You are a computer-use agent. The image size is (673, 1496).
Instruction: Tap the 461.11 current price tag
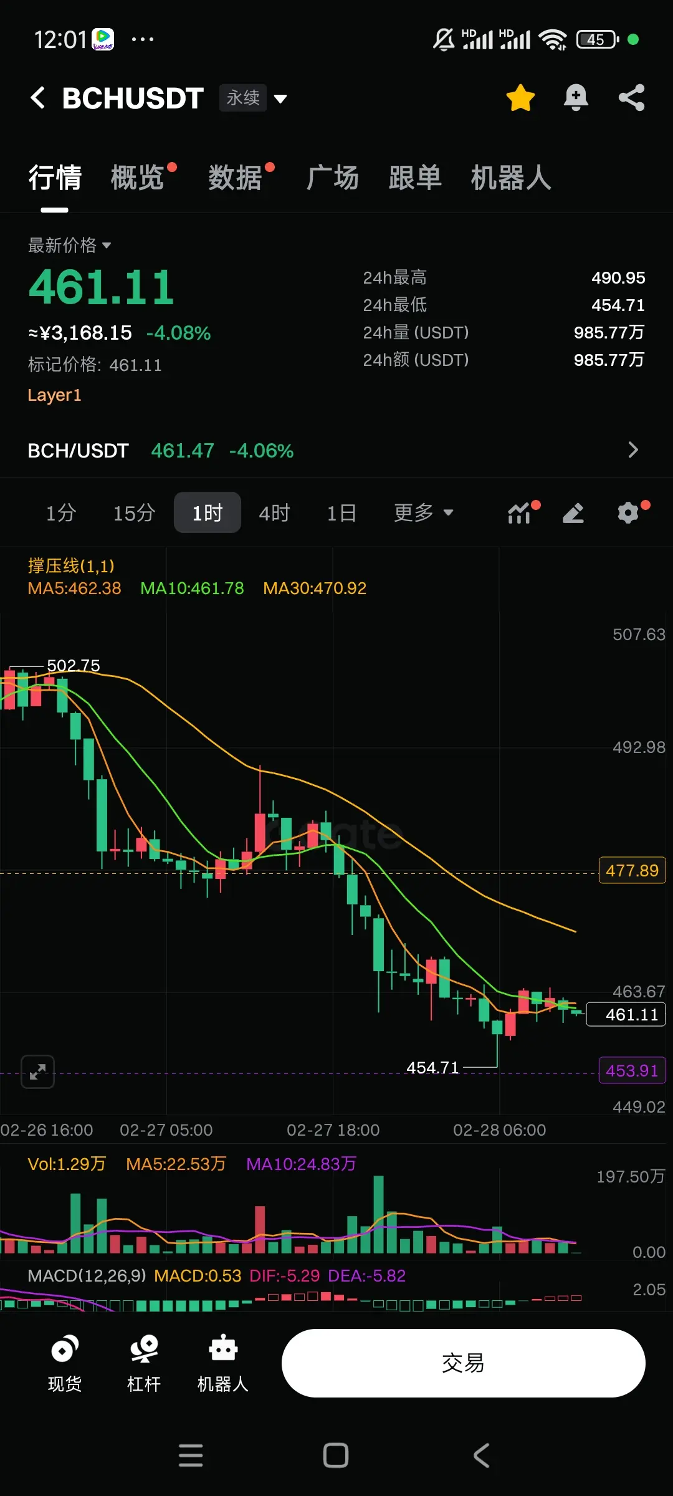626,1014
